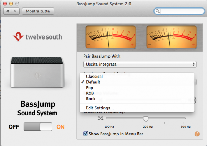The image size is (207, 146).
Task: Click the orange info button
Action: pos(197,134)
